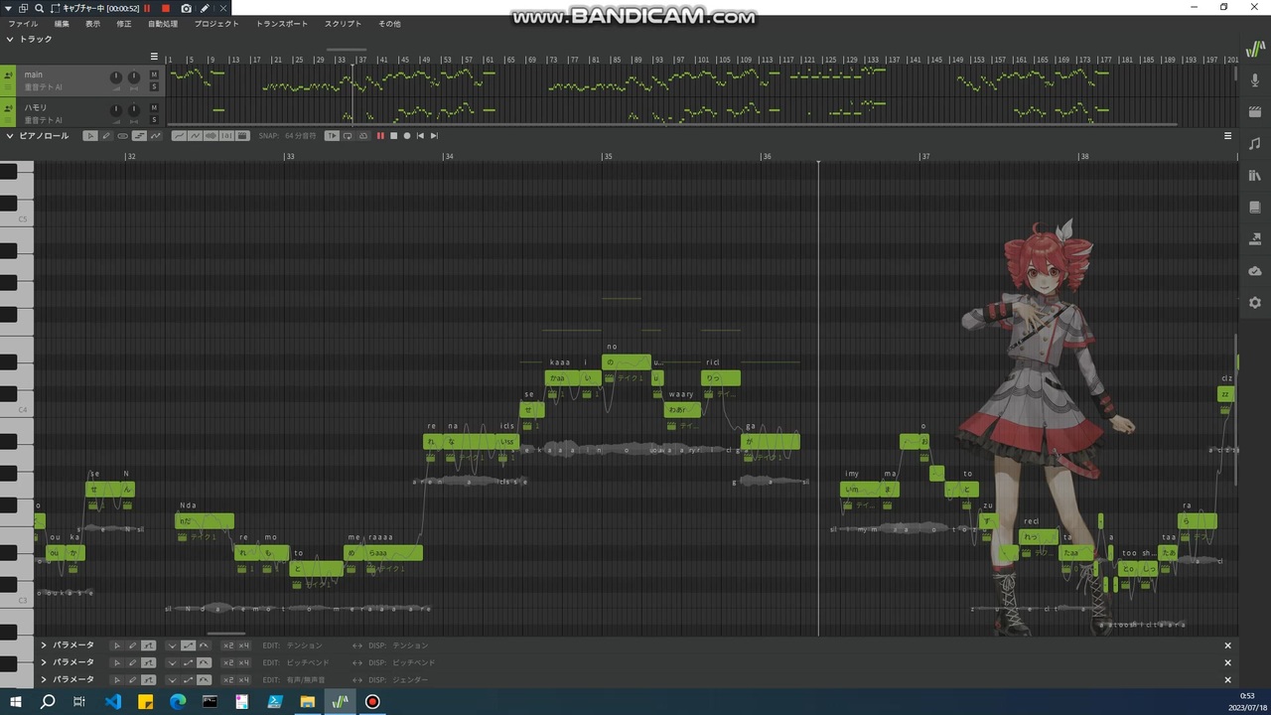
Task: Select the pencil tool in piano roll
Action: 106,136
